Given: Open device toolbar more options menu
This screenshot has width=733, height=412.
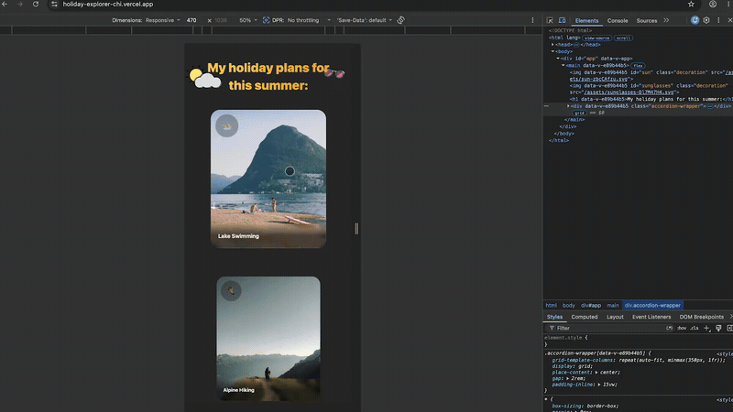Looking at the screenshot, I should tap(532, 20).
